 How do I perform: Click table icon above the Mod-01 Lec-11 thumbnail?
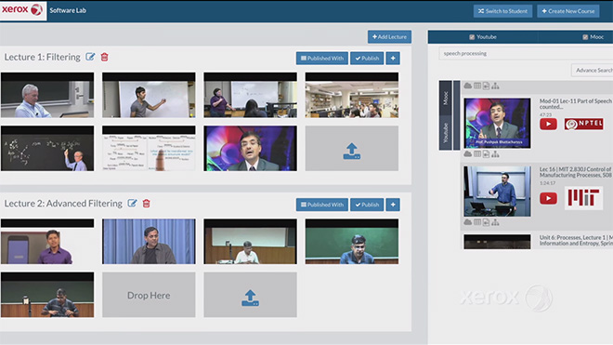point(477,86)
